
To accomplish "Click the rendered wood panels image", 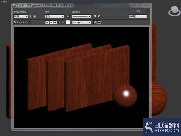I will tap(81, 77).
